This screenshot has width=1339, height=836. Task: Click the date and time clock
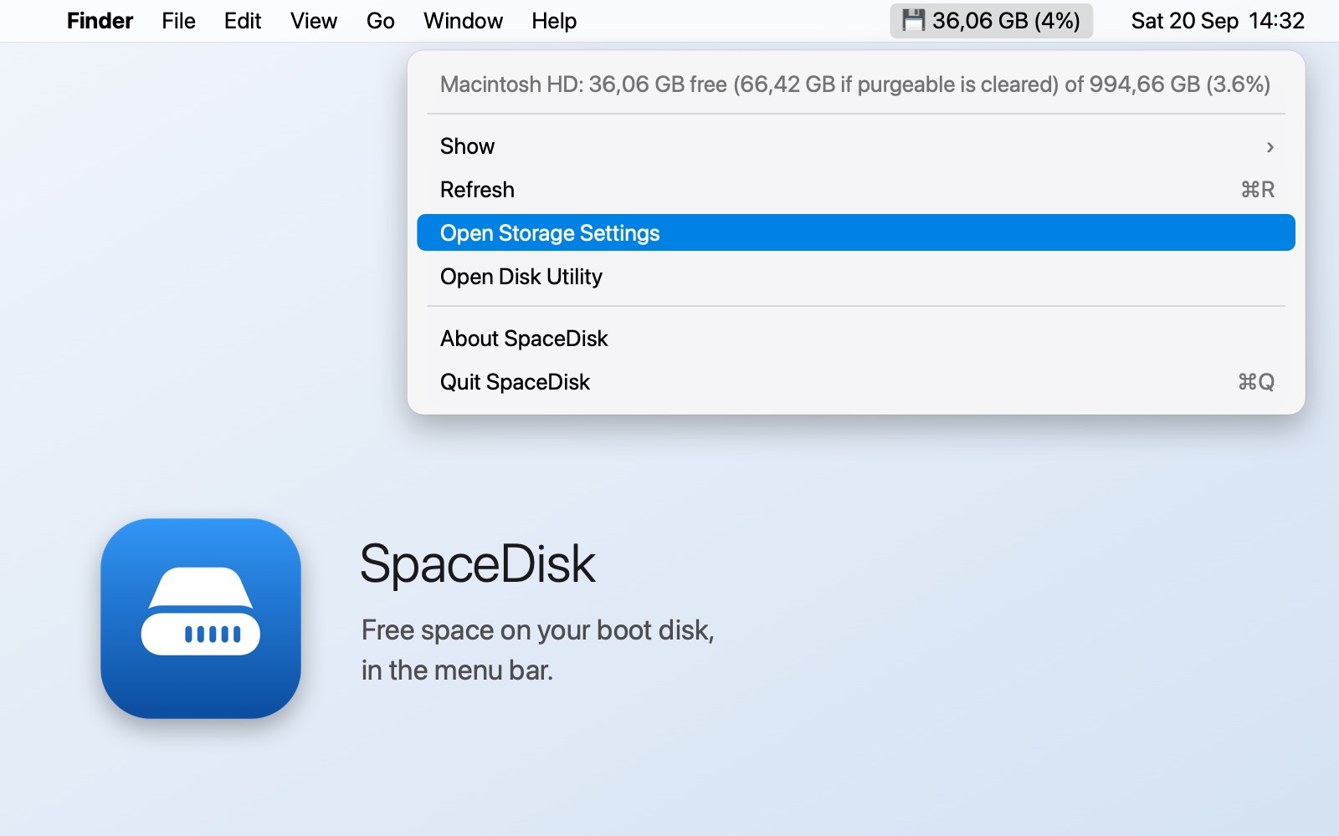(1218, 21)
